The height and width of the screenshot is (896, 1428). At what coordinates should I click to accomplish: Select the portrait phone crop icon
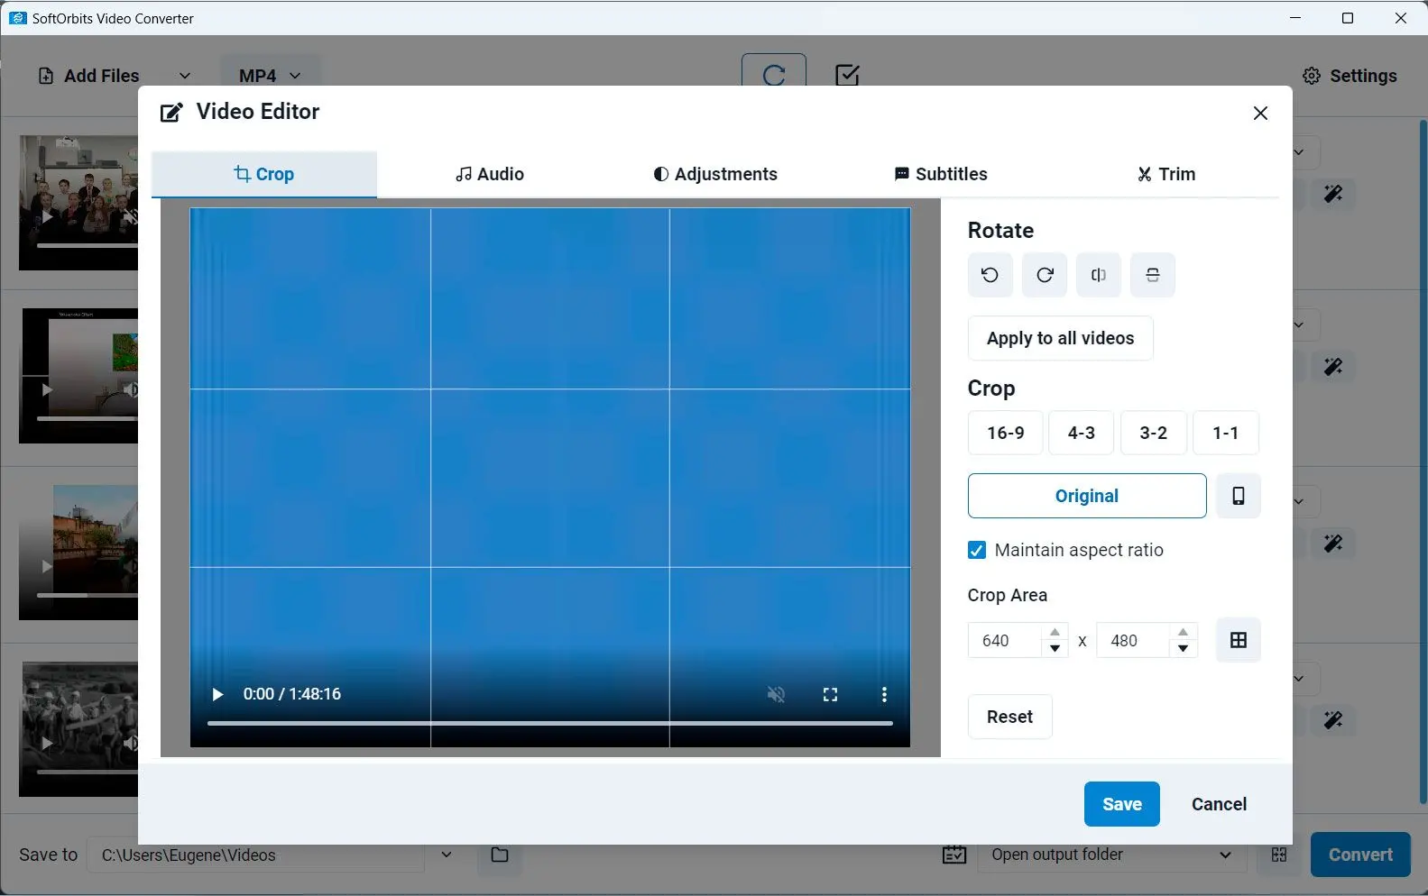pyautogui.click(x=1238, y=496)
